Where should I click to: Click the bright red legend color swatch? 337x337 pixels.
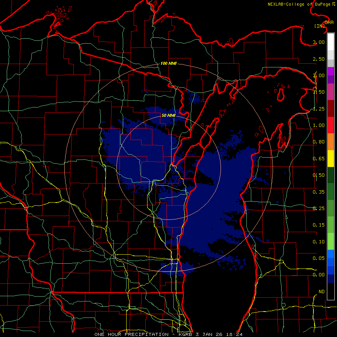pos(331,125)
